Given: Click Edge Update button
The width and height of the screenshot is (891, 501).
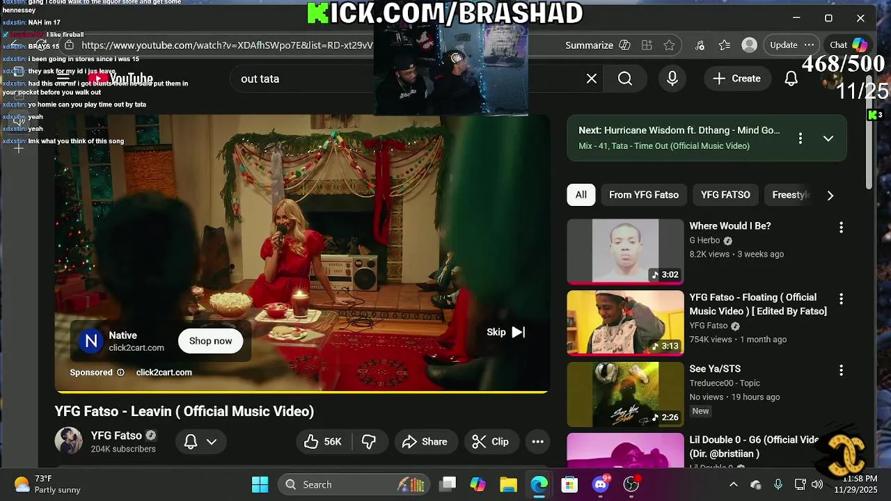Looking at the screenshot, I should (783, 45).
